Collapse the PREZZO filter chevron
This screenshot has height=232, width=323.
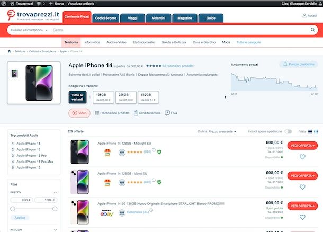[x=55, y=192]
